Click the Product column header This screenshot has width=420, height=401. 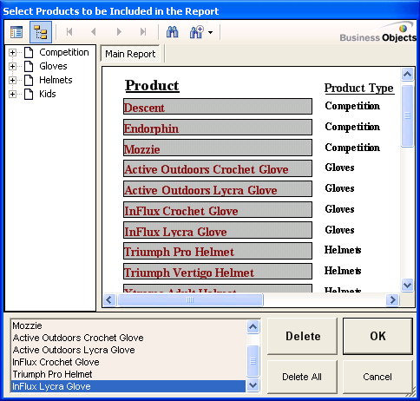[x=152, y=86]
